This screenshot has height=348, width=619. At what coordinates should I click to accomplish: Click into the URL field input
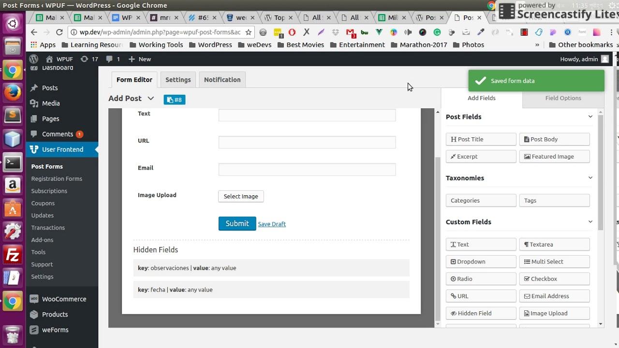coord(307,142)
